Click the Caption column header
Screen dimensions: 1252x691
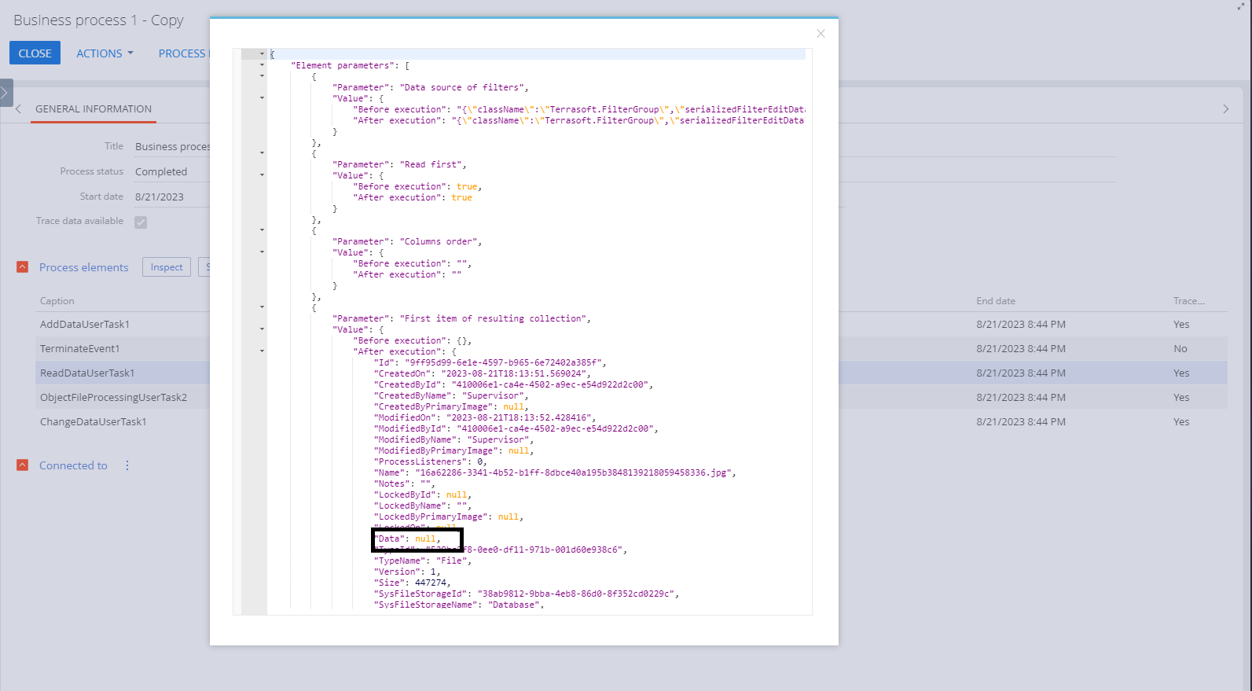(57, 301)
